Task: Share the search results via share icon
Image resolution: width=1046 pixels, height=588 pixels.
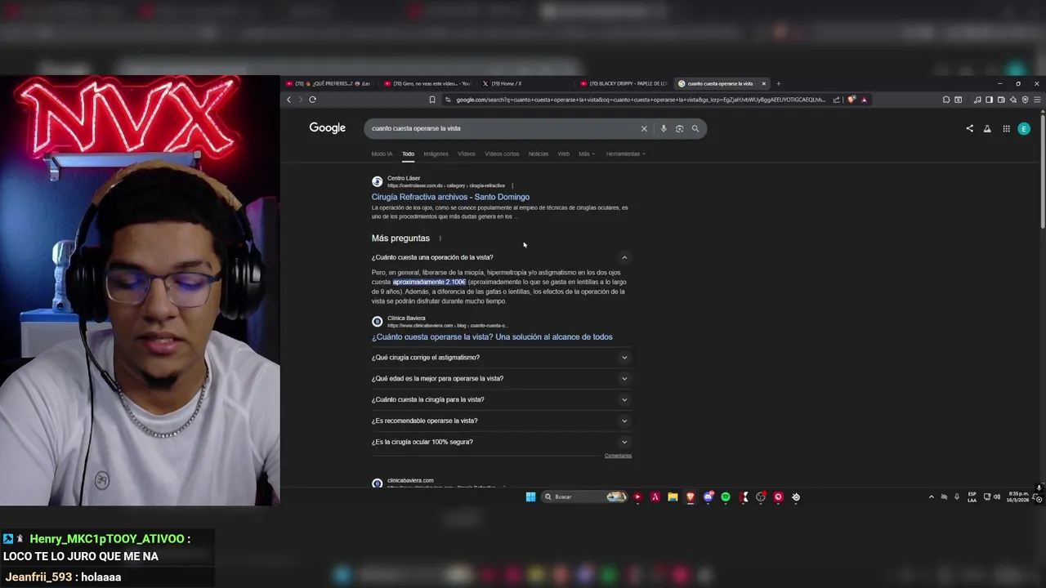Action: tap(970, 128)
